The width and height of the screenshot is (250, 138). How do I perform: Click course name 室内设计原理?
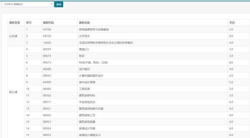87,82
